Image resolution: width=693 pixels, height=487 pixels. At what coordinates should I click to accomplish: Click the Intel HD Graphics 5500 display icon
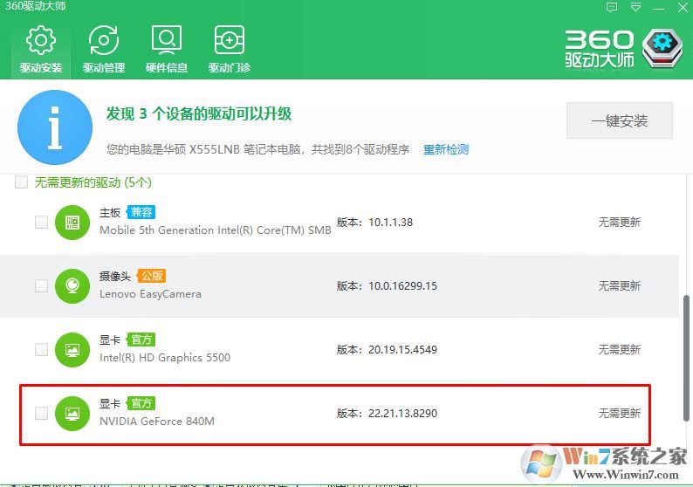72,350
